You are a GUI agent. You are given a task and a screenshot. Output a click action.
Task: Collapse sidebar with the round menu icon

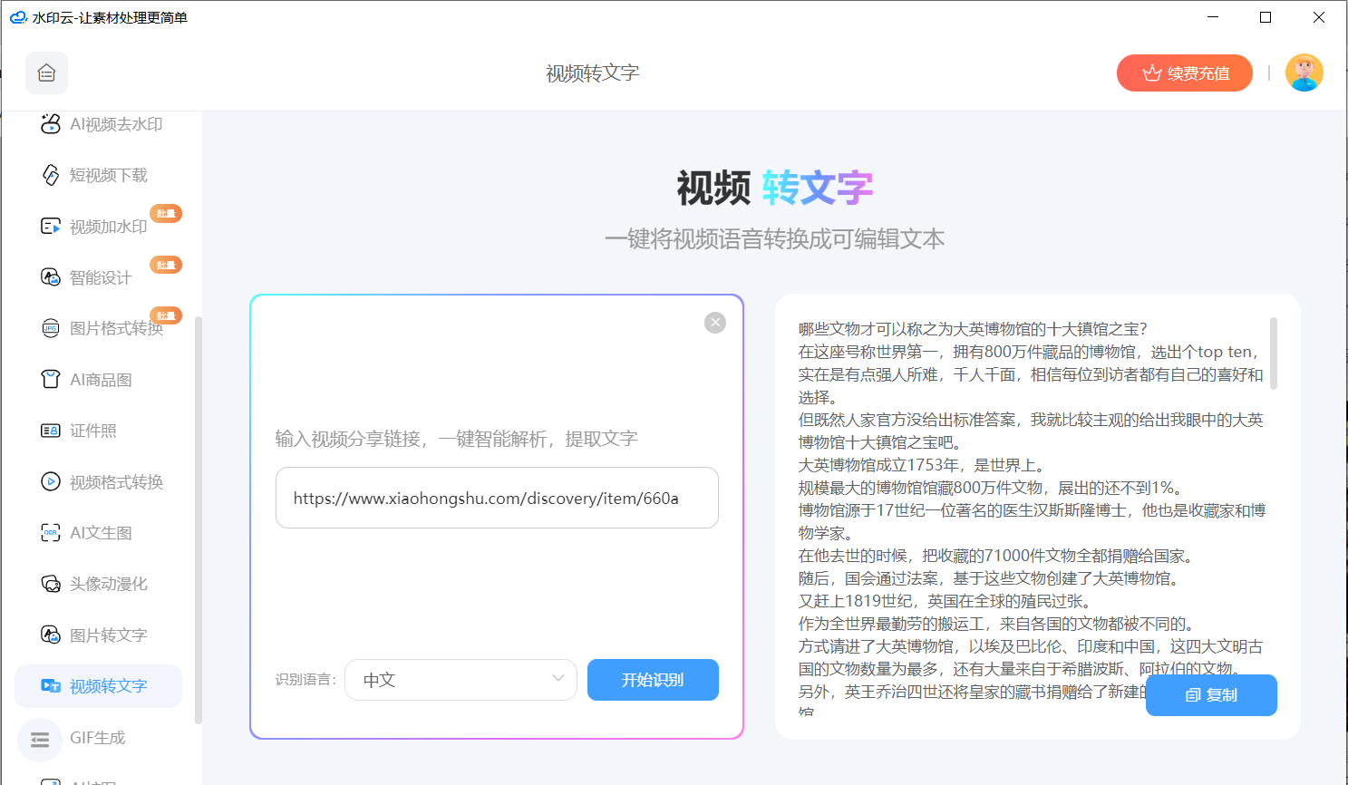(40, 740)
